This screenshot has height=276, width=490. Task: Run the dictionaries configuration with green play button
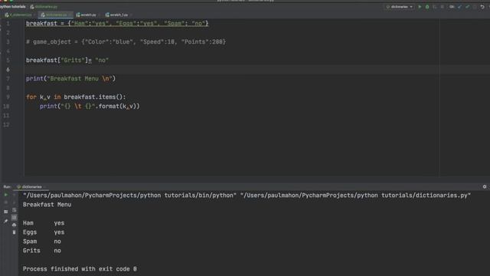(x=420, y=7)
